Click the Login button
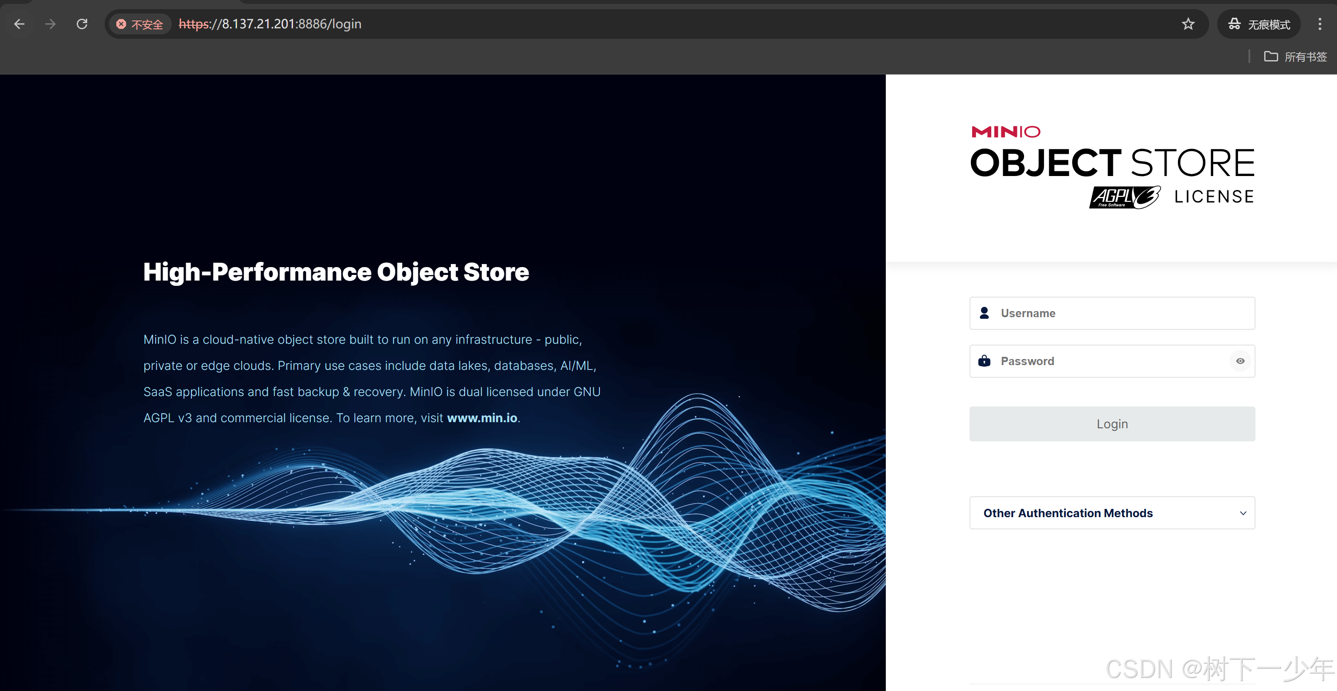 click(x=1112, y=423)
